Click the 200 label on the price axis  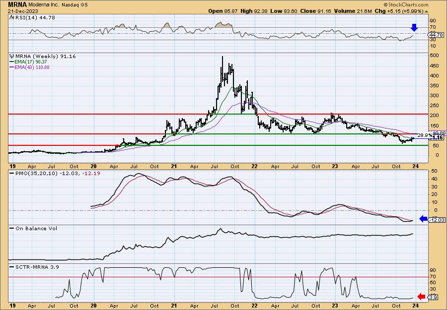pos(435,116)
